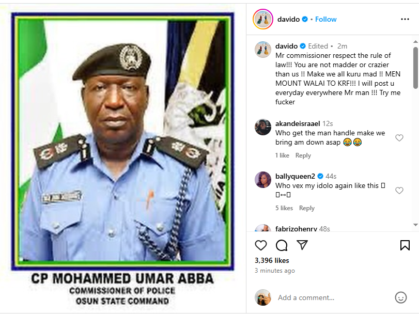Reply to akandeisraael's comment
This screenshot has width=419, height=314.
(303, 155)
